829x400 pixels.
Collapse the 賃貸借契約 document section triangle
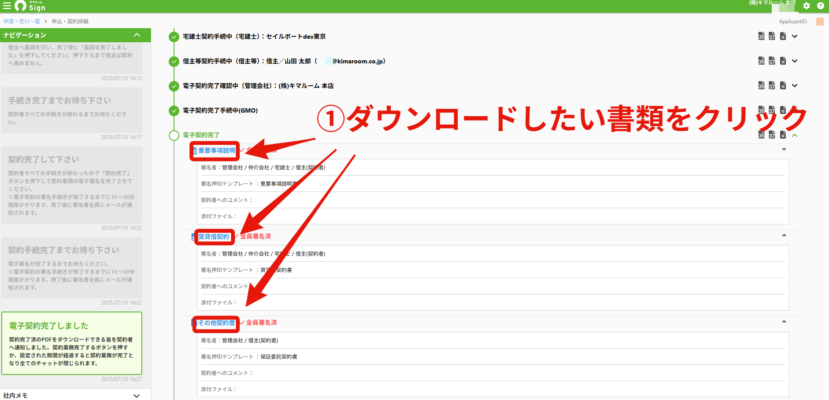tap(784, 235)
